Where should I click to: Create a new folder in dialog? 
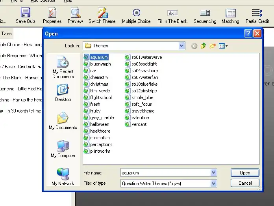pos(213,46)
